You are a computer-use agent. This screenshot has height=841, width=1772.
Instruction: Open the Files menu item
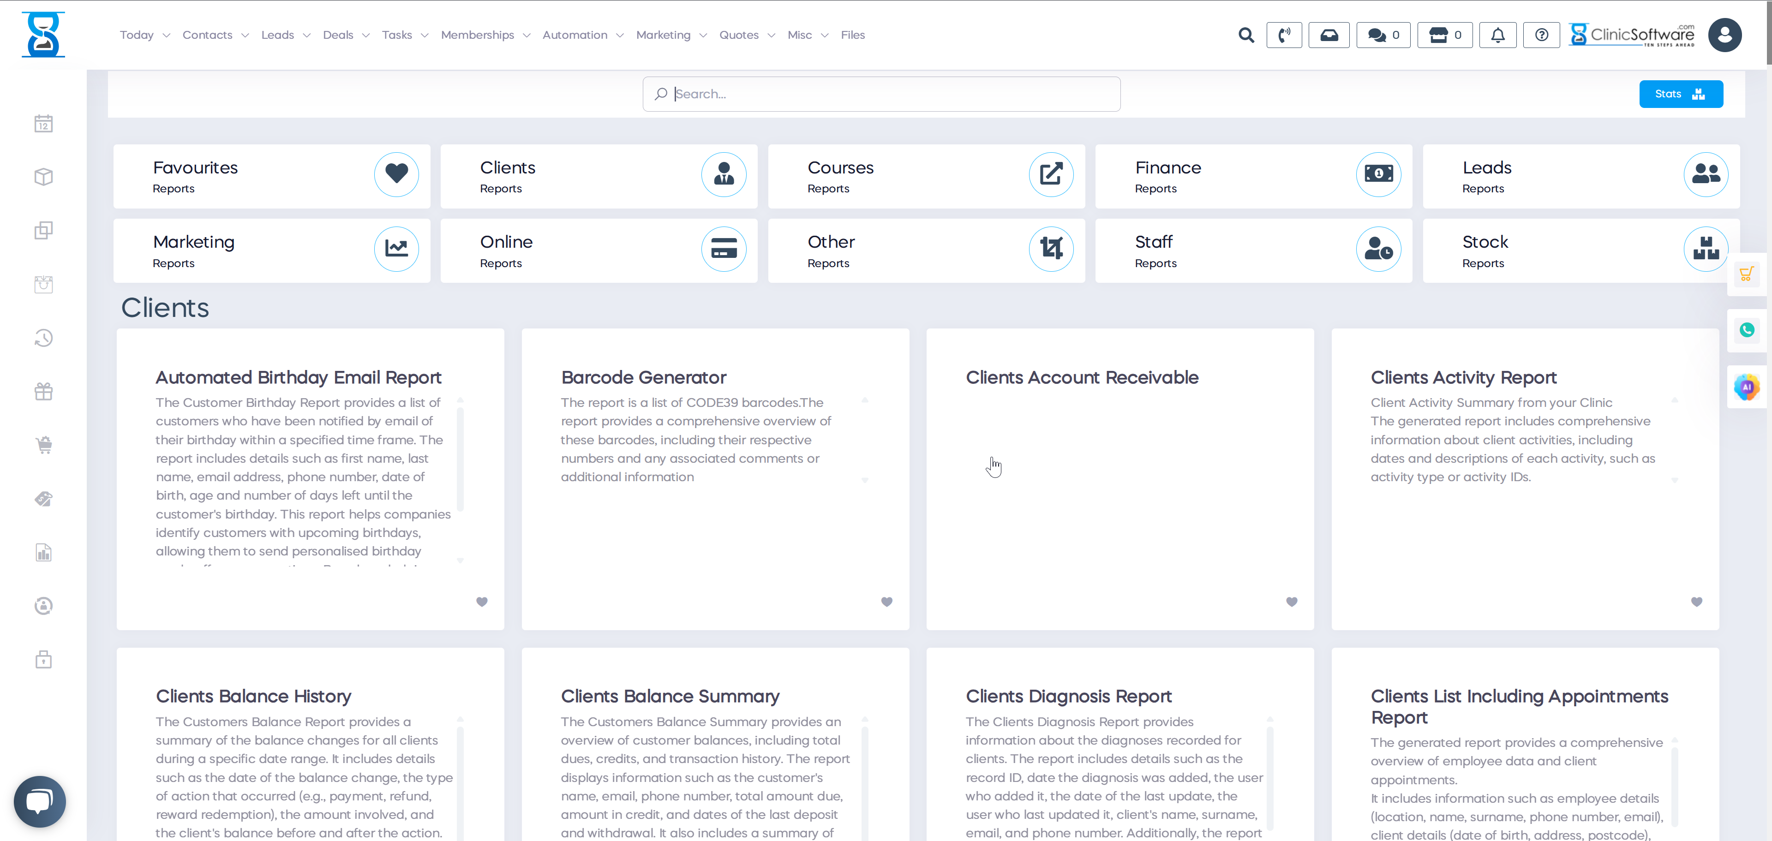click(852, 35)
